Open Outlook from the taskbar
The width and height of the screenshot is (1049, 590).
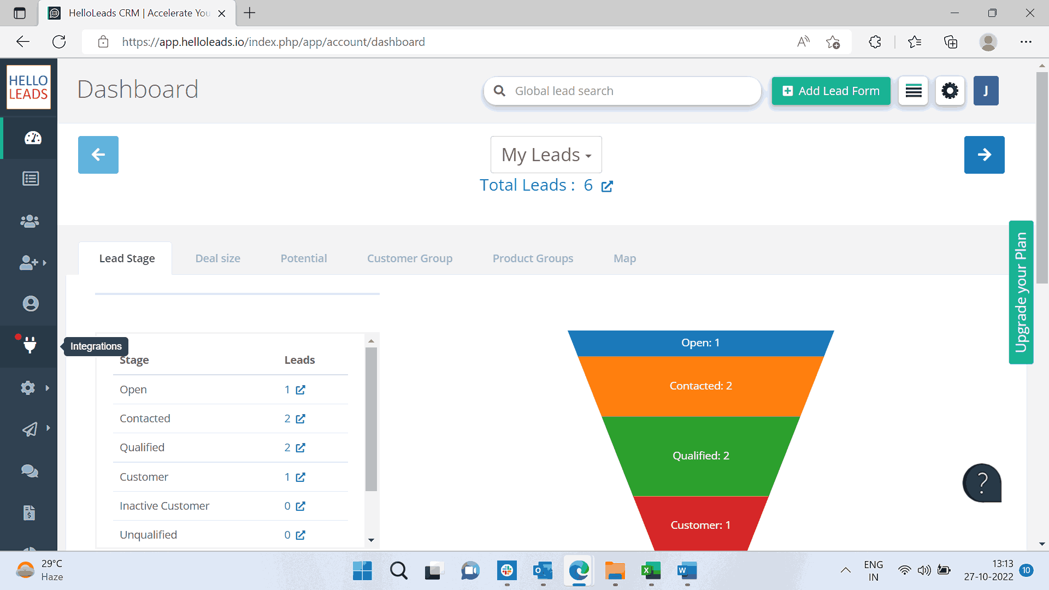coord(543,571)
